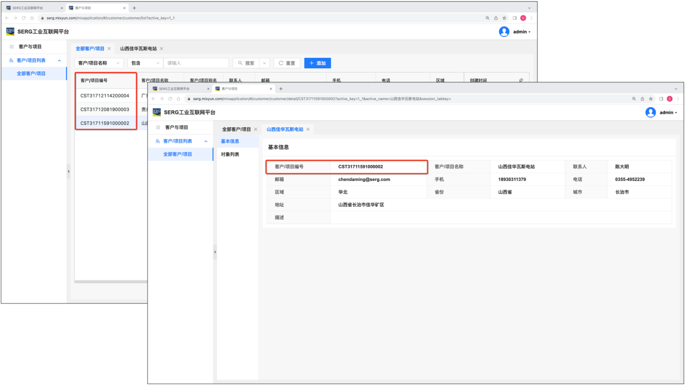Click the 请输入 search input field
Viewport: 686px width, 386px height.
(196, 63)
